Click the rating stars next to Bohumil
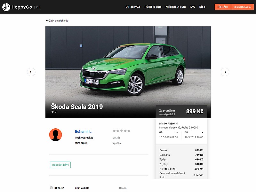The height and width of the screenshot is (192, 256). [122, 131]
